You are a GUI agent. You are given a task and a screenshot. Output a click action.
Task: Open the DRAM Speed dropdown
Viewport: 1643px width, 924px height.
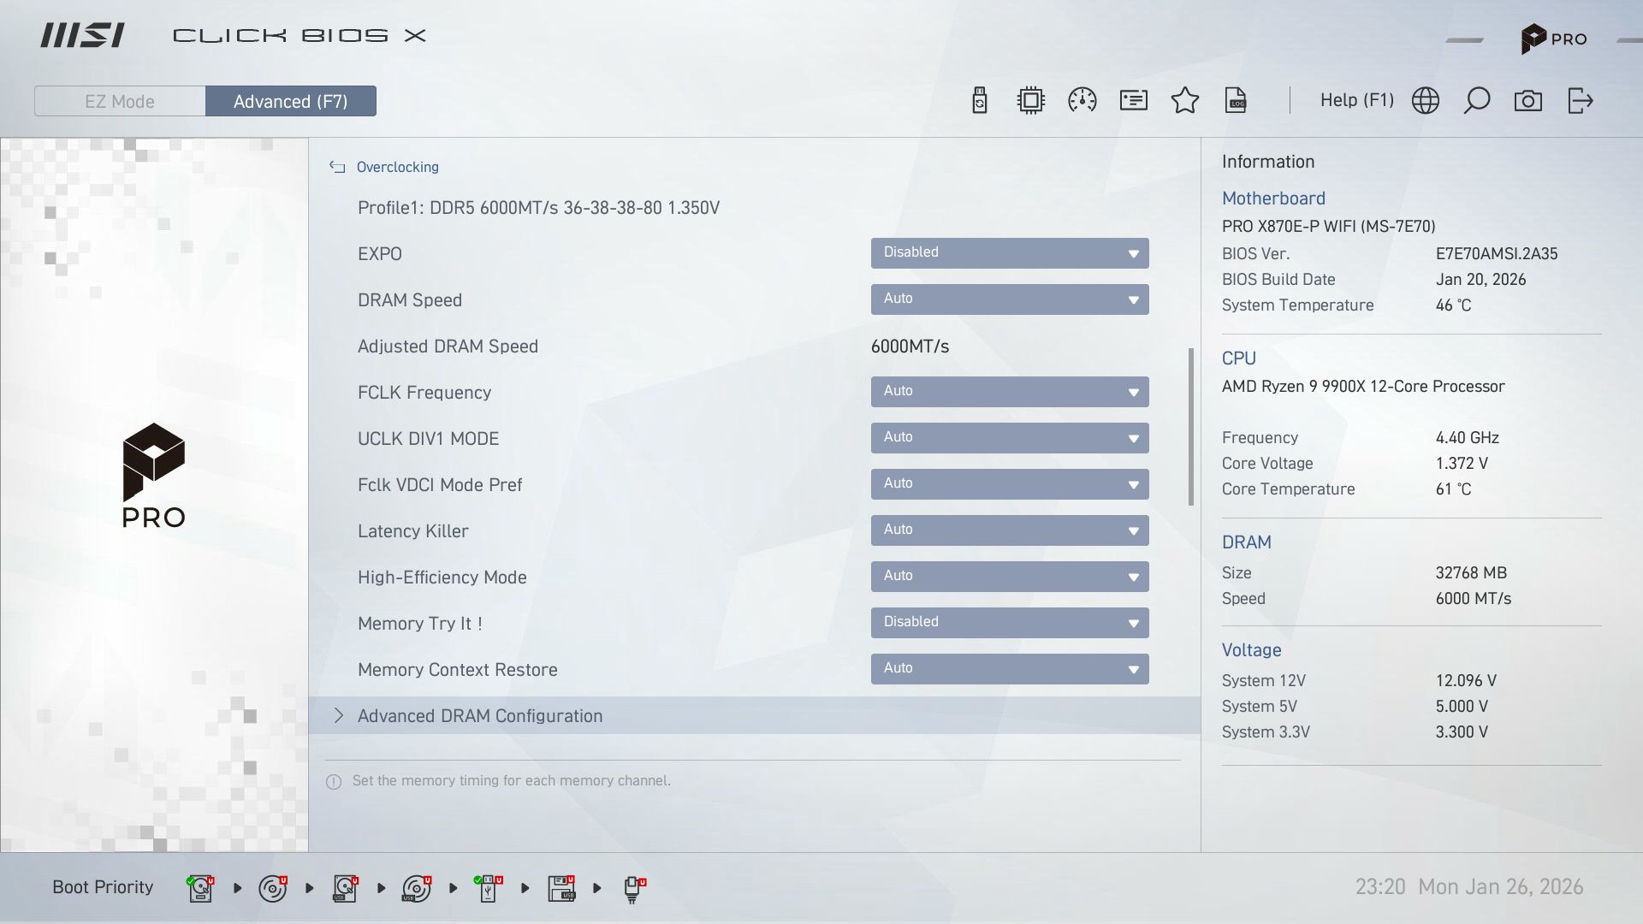1010,299
